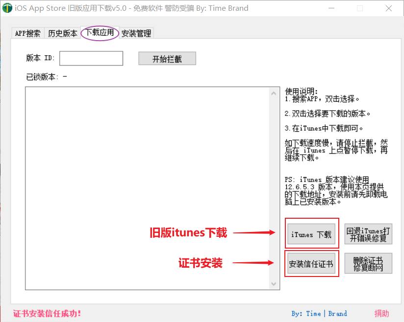Image resolution: width=404 pixels, height=322 pixels.
Task: Click the 删除证书修复断网 button
Action: (x=368, y=264)
